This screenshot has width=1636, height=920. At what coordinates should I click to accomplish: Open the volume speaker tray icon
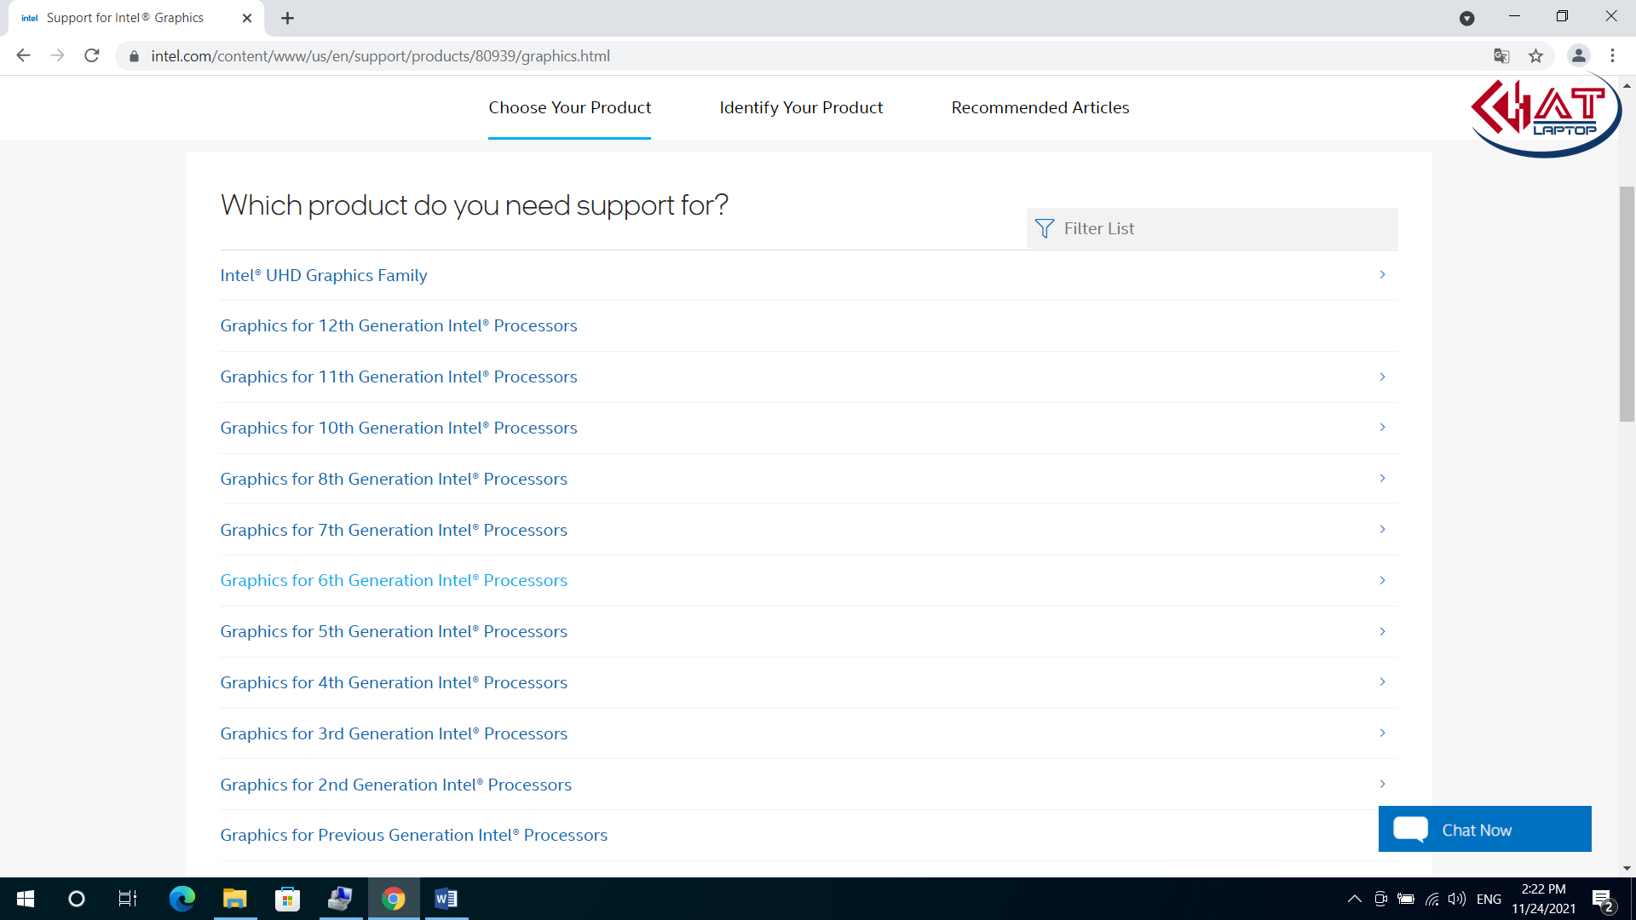coord(1457,899)
